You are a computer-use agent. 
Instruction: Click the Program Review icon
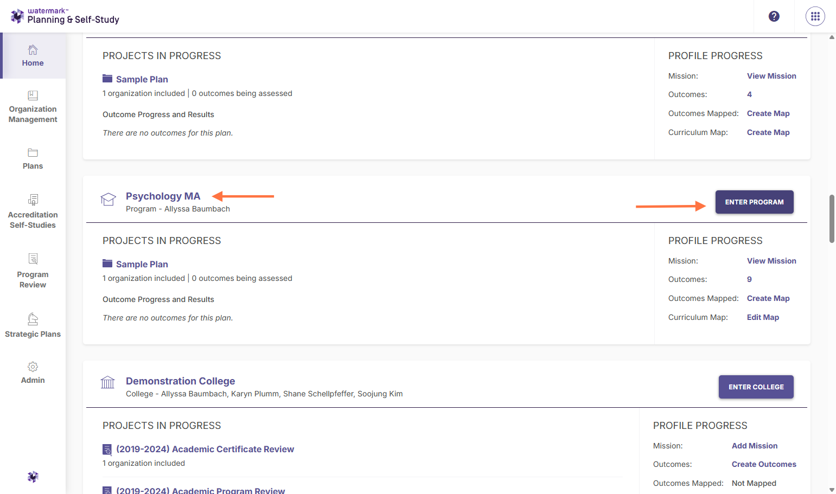(x=33, y=259)
